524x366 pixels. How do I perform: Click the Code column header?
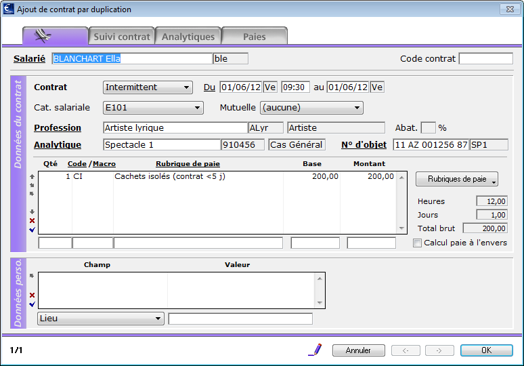tap(77, 164)
